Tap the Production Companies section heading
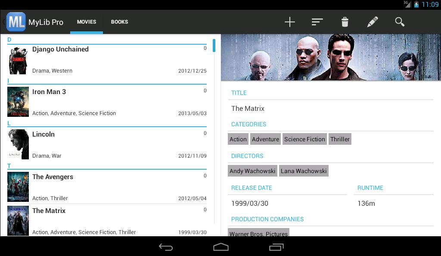 click(267, 219)
